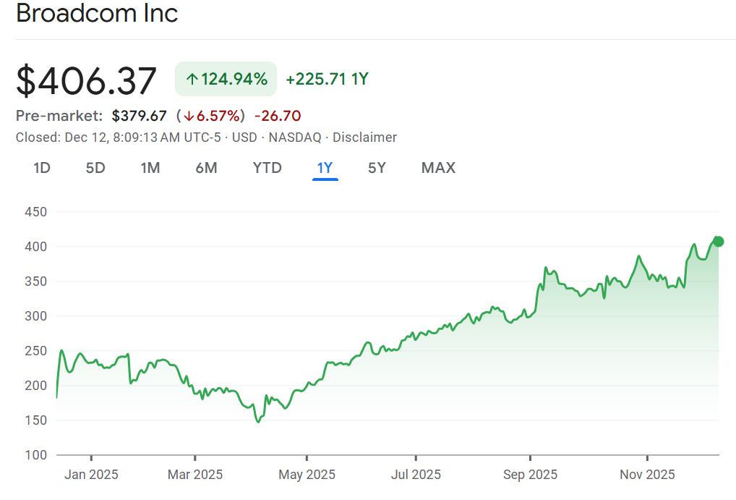
Task: Click the green endpoint dot on chart
Action: point(718,242)
